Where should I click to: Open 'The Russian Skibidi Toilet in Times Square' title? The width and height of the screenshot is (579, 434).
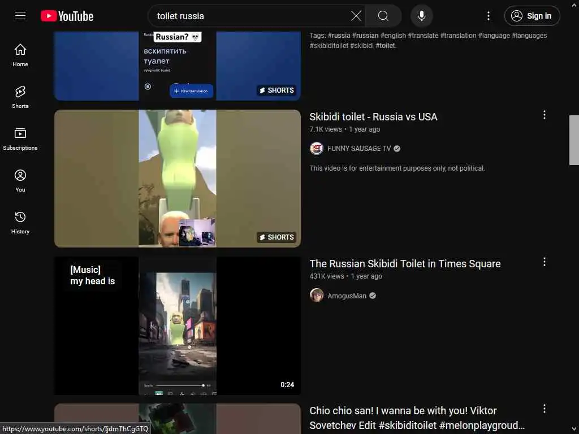405,264
